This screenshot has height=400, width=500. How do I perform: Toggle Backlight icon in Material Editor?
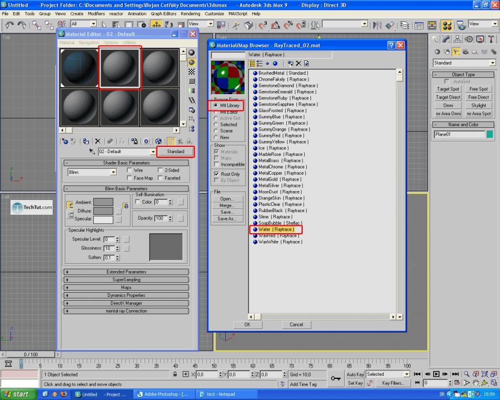pyautogui.click(x=192, y=62)
